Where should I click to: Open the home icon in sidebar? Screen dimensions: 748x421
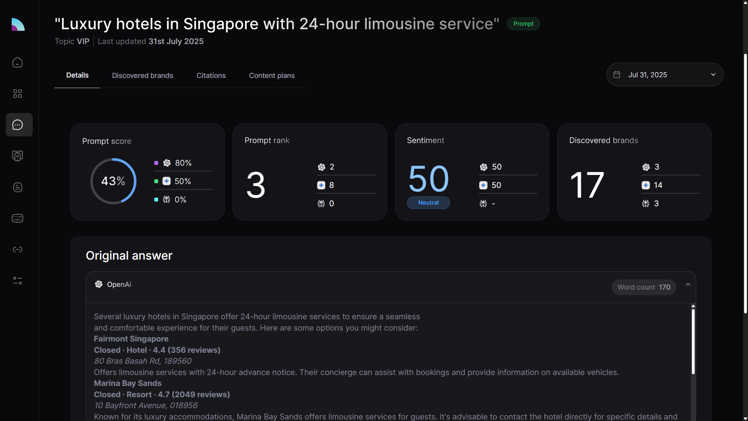click(x=18, y=62)
